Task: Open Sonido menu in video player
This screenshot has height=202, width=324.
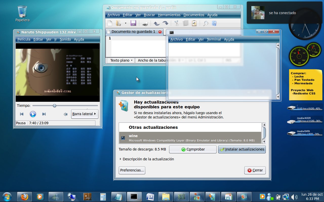Action: point(65,39)
